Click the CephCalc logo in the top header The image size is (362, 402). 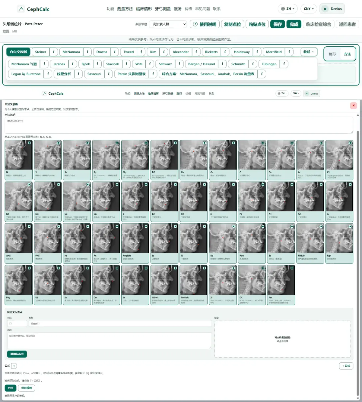(x=33, y=9)
